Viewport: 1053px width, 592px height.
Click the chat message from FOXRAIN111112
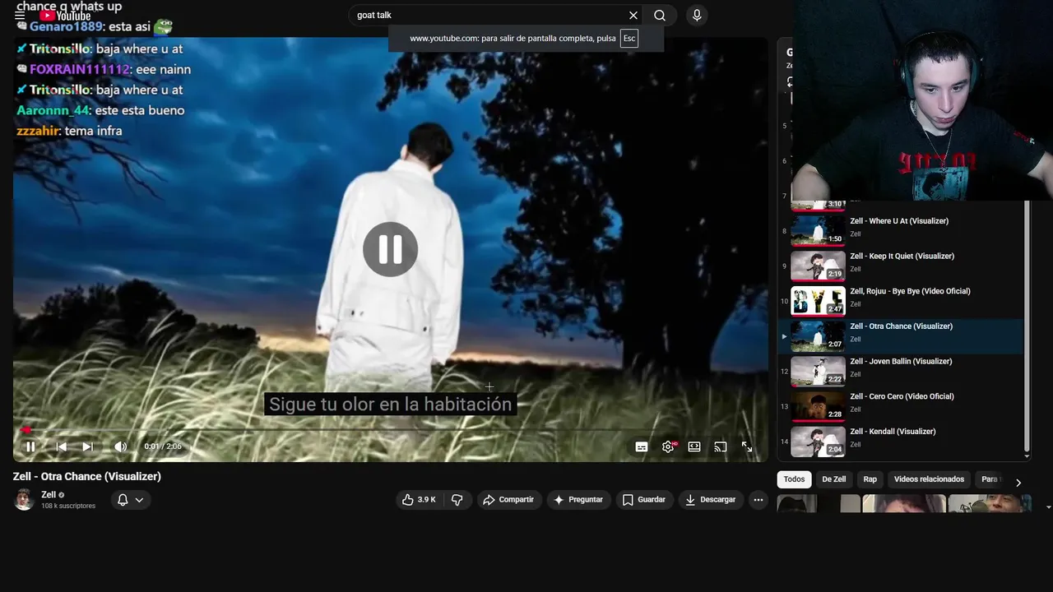pos(104,69)
